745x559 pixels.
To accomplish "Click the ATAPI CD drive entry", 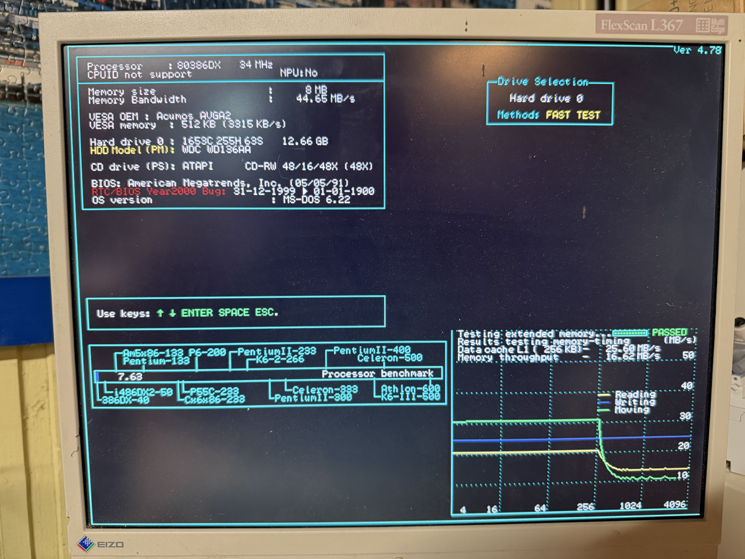I will (197, 166).
